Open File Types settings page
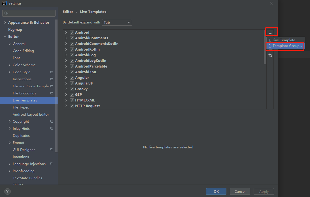 (21, 107)
